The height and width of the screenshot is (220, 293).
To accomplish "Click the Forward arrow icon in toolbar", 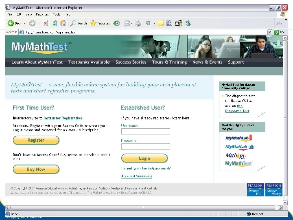I will (x=32, y=23).
